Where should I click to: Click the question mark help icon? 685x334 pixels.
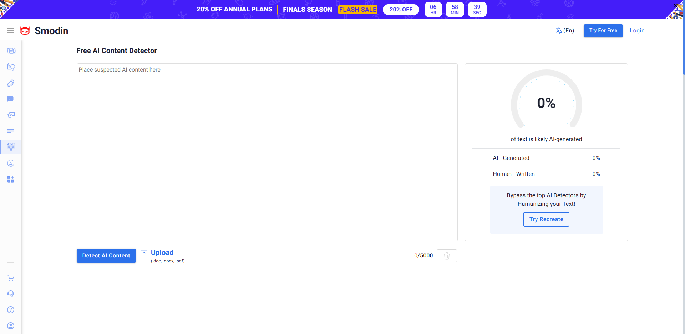pyautogui.click(x=11, y=310)
